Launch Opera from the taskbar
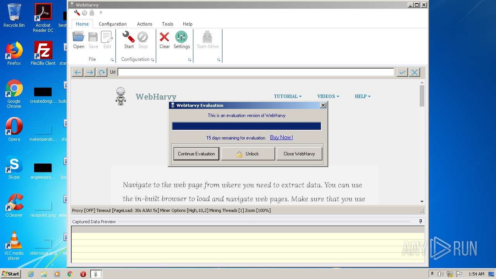The width and height of the screenshot is (496, 279). click(83, 274)
